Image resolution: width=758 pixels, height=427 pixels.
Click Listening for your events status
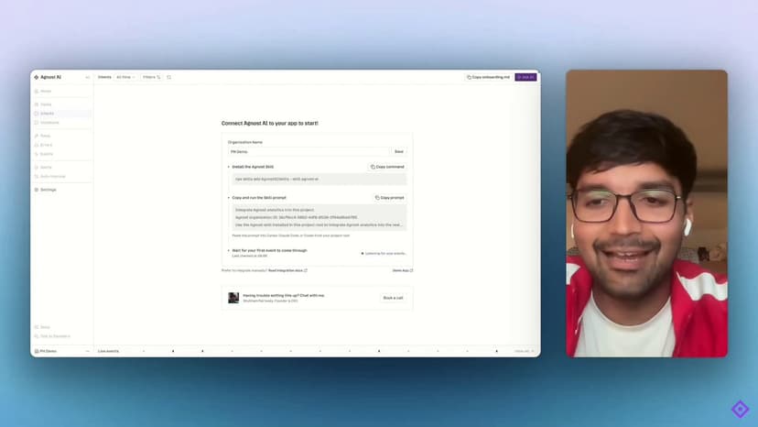tap(384, 253)
